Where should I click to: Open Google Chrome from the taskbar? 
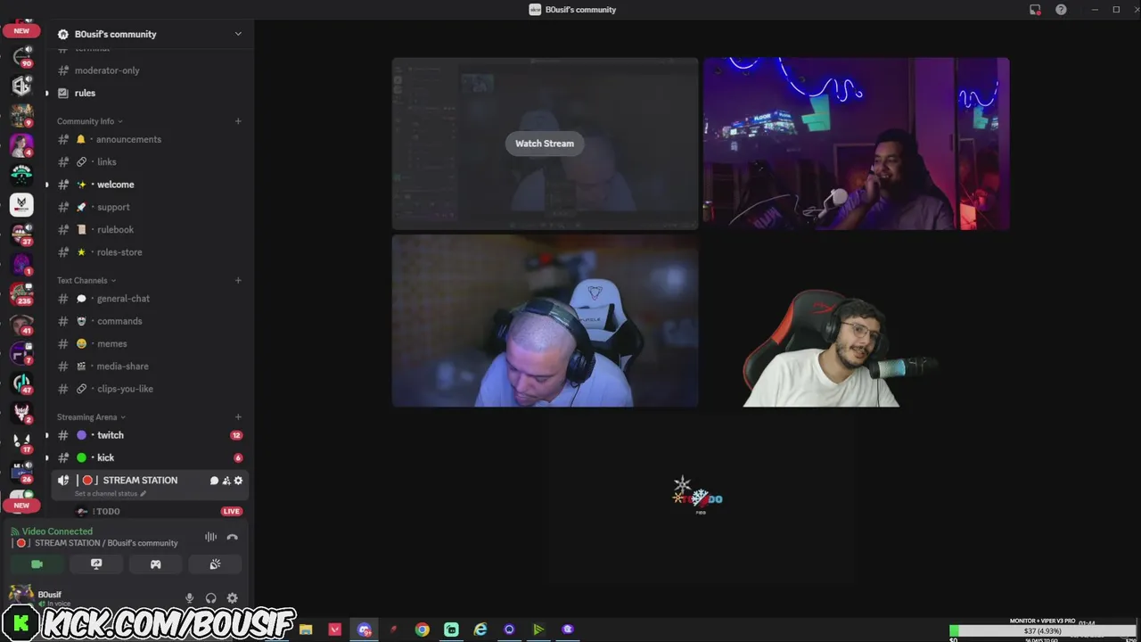click(423, 630)
